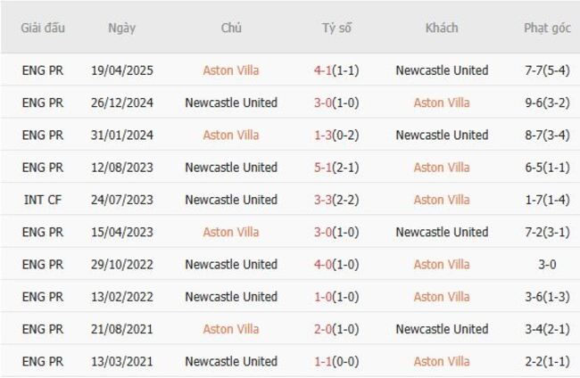Click the 5-1 score from 12/08/2023

click(326, 168)
